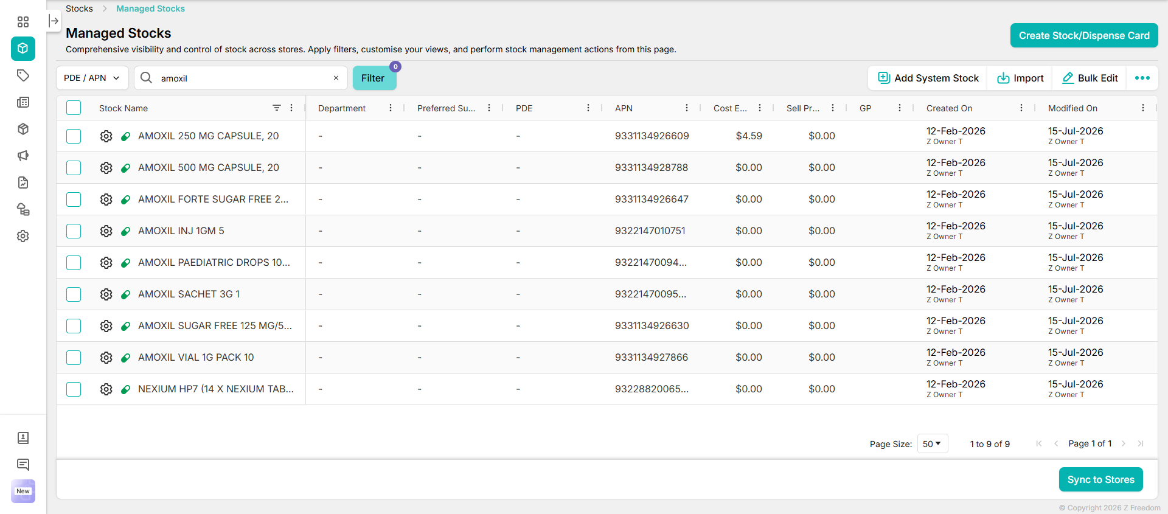This screenshot has width=1168, height=514.
Task: Open the warehouse boxes icon in sidebar
Action: point(23,209)
